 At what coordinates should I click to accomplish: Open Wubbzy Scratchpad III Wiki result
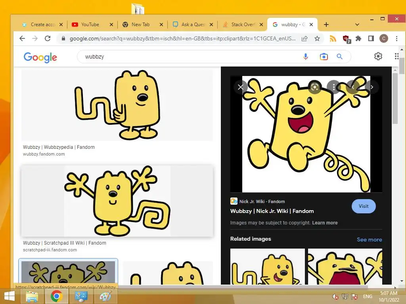click(x=65, y=243)
